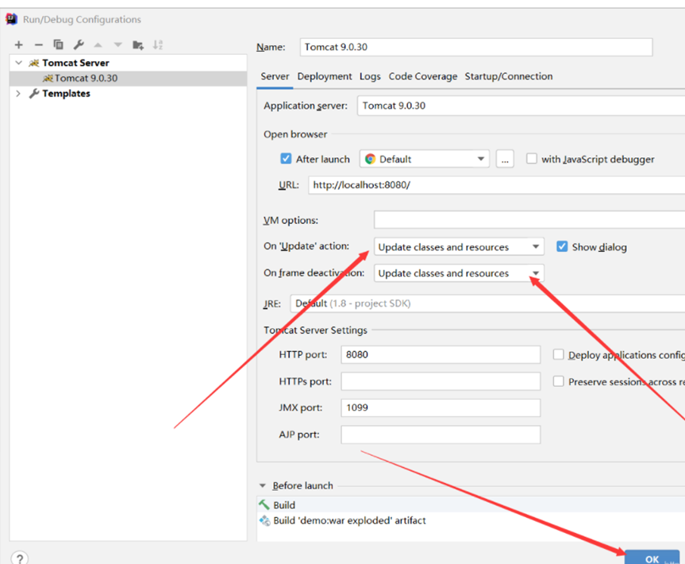
Task: Click the Build hammer icon
Action: [x=264, y=505]
